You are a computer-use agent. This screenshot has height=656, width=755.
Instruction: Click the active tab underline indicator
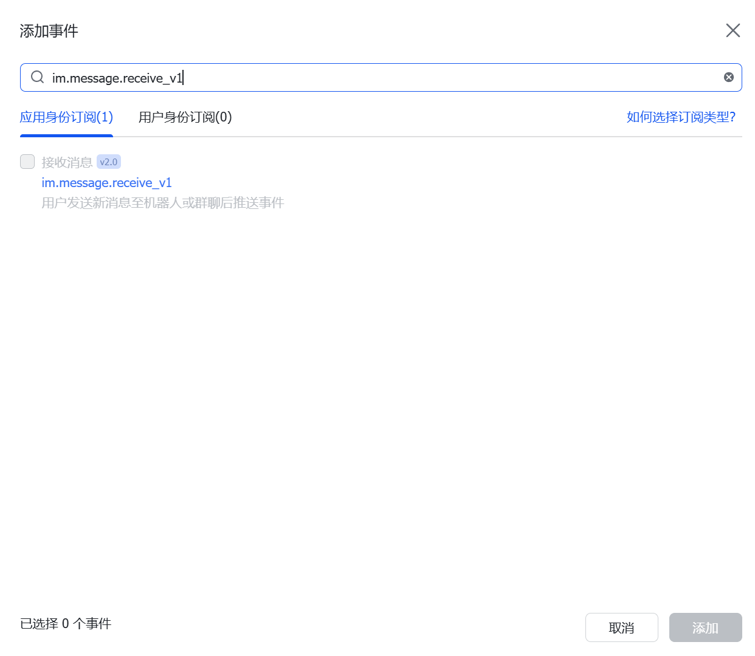coord(66,137)
